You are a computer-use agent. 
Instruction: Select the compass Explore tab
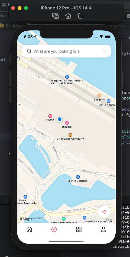tap(54, 229)
